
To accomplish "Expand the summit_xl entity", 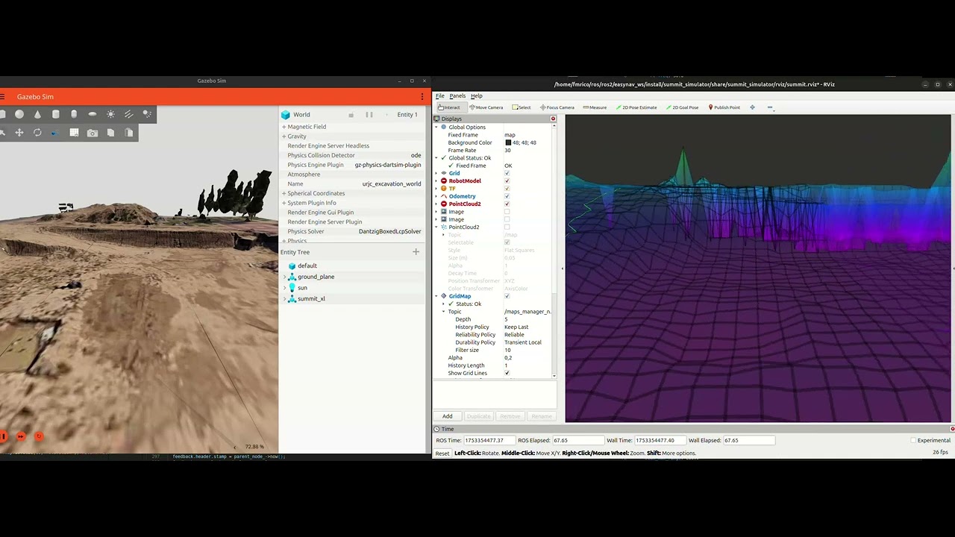I will pos(284,298).
